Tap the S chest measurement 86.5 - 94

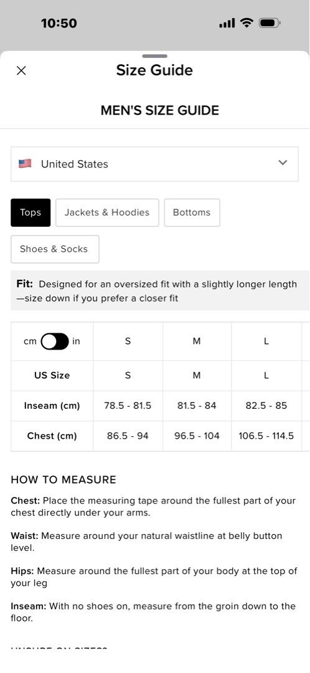(128, 436)
